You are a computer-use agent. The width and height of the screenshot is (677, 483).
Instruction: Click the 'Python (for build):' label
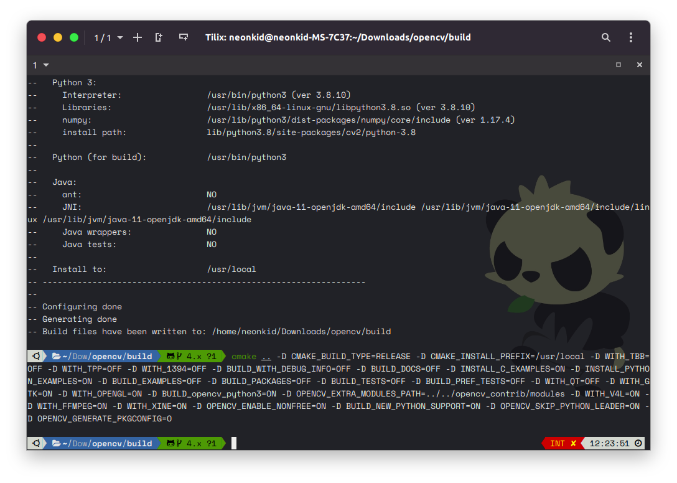point(100,157)
